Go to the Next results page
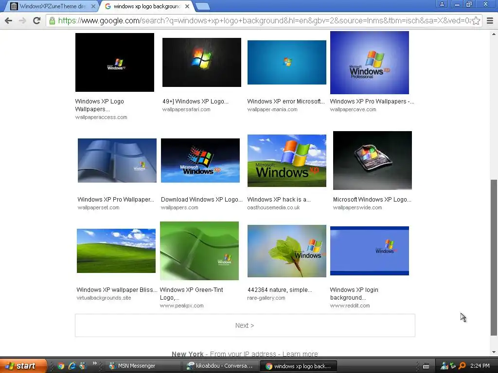Viewport: 498px width, 373px height. pyautogui.click(x=245, y=325)
